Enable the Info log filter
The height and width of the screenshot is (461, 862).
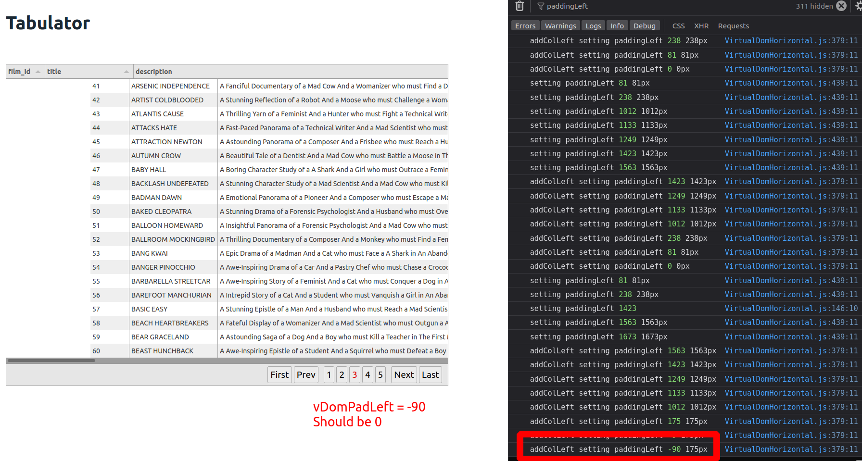[617, 25]
